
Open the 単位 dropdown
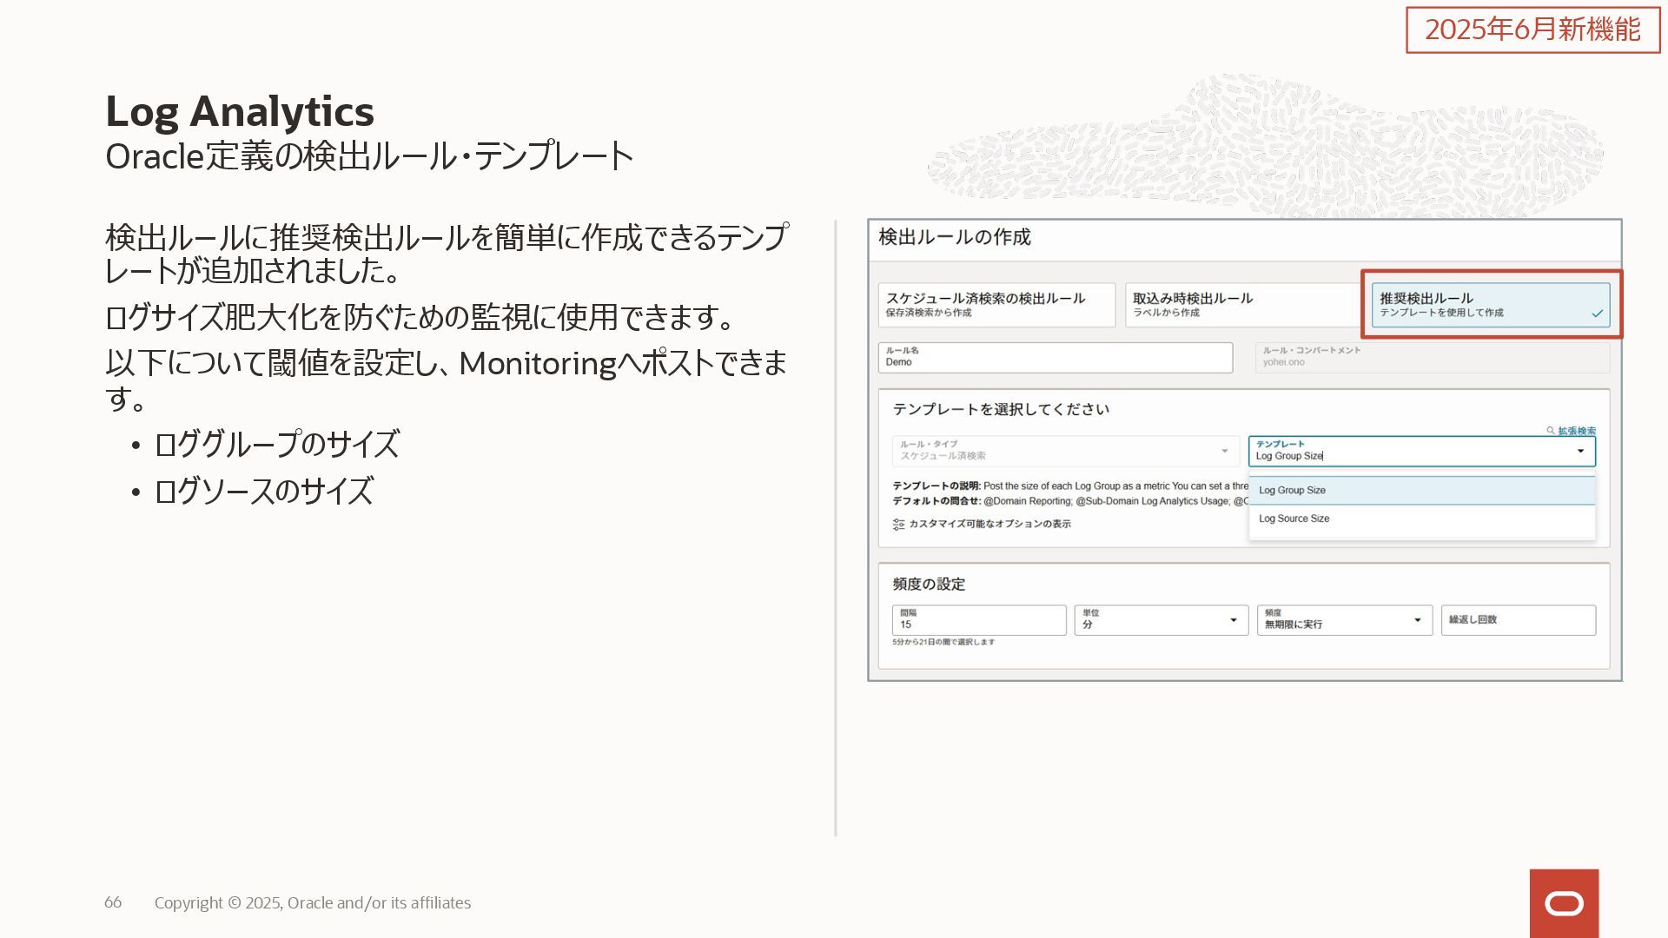1162,620
